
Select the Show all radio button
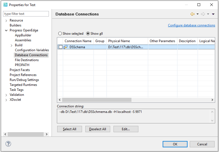pos(88,34)
